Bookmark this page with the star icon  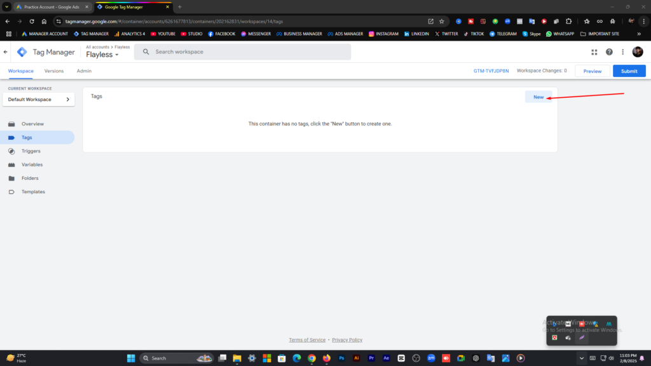(442, 21)
